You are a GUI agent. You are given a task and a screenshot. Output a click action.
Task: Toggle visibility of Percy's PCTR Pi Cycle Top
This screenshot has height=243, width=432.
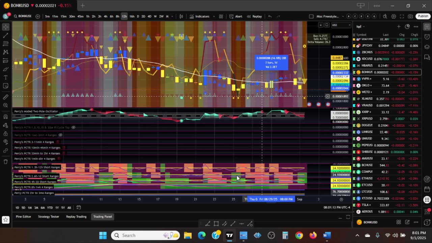click(x=73, y=128)
